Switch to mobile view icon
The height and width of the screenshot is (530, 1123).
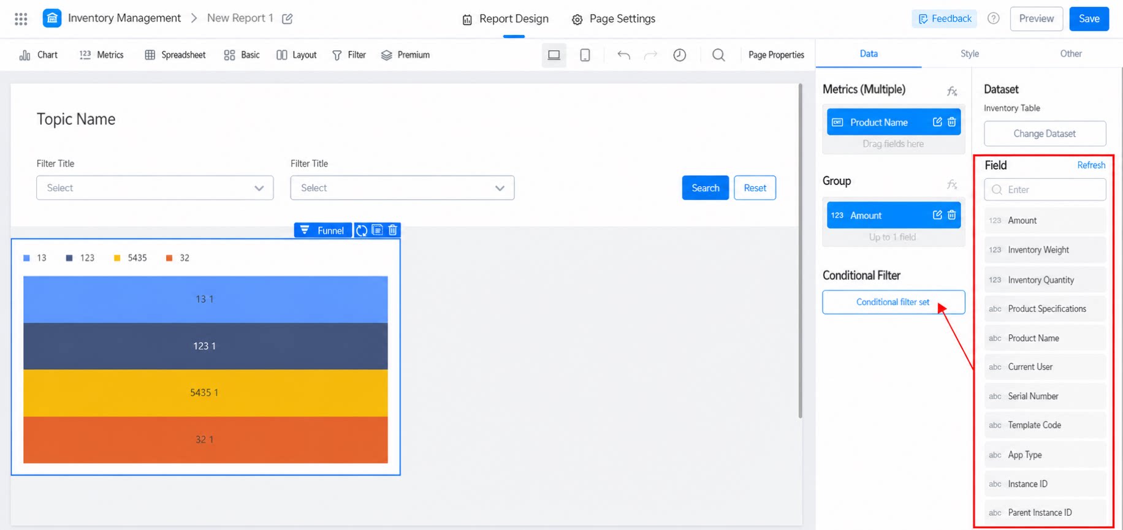(x=585, y=55)
